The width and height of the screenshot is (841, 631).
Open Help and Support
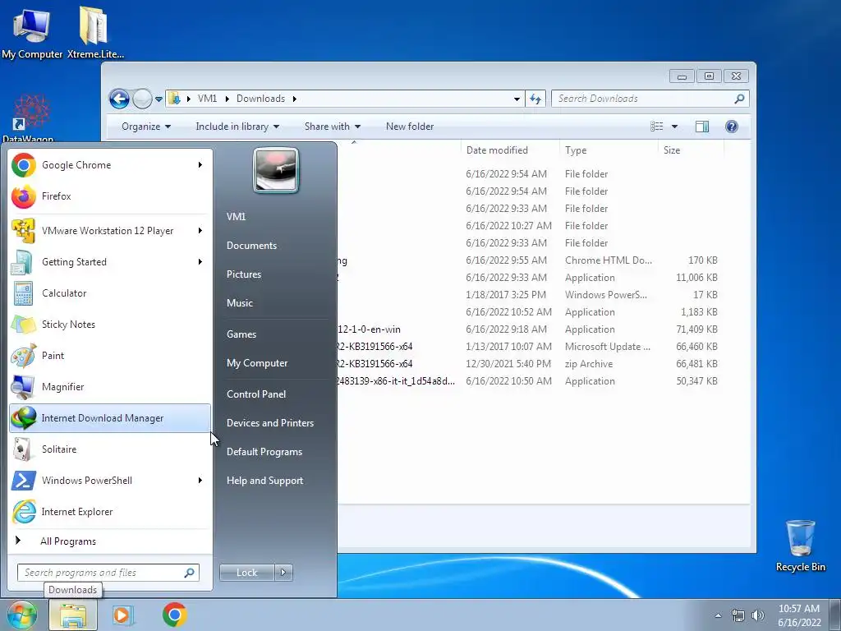[x=264, y=481]
